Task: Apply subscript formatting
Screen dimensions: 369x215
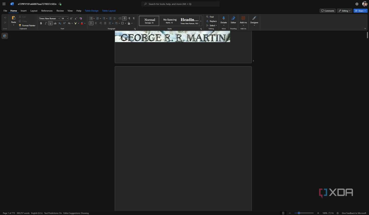Action: click(60, 23)
